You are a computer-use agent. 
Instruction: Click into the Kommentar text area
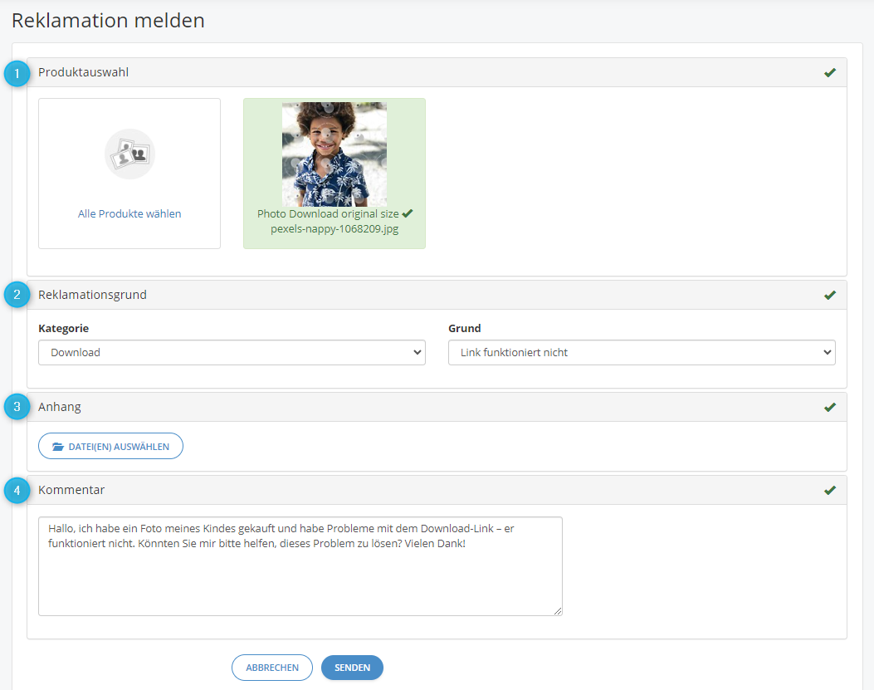point(300,566)
